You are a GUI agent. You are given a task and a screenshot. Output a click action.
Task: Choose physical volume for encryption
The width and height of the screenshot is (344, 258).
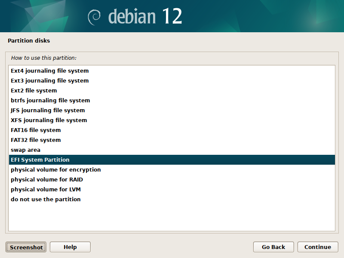coord(172,169)
